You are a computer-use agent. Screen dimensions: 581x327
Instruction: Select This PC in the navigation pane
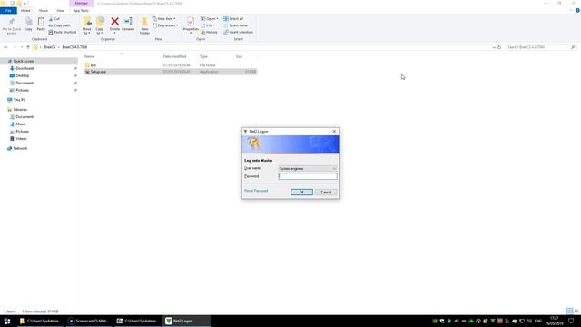(19, 100)
